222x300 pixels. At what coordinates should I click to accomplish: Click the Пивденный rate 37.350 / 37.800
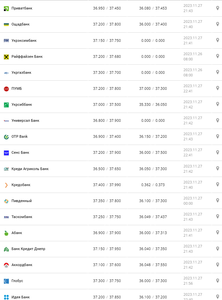[x=107, y=201]
